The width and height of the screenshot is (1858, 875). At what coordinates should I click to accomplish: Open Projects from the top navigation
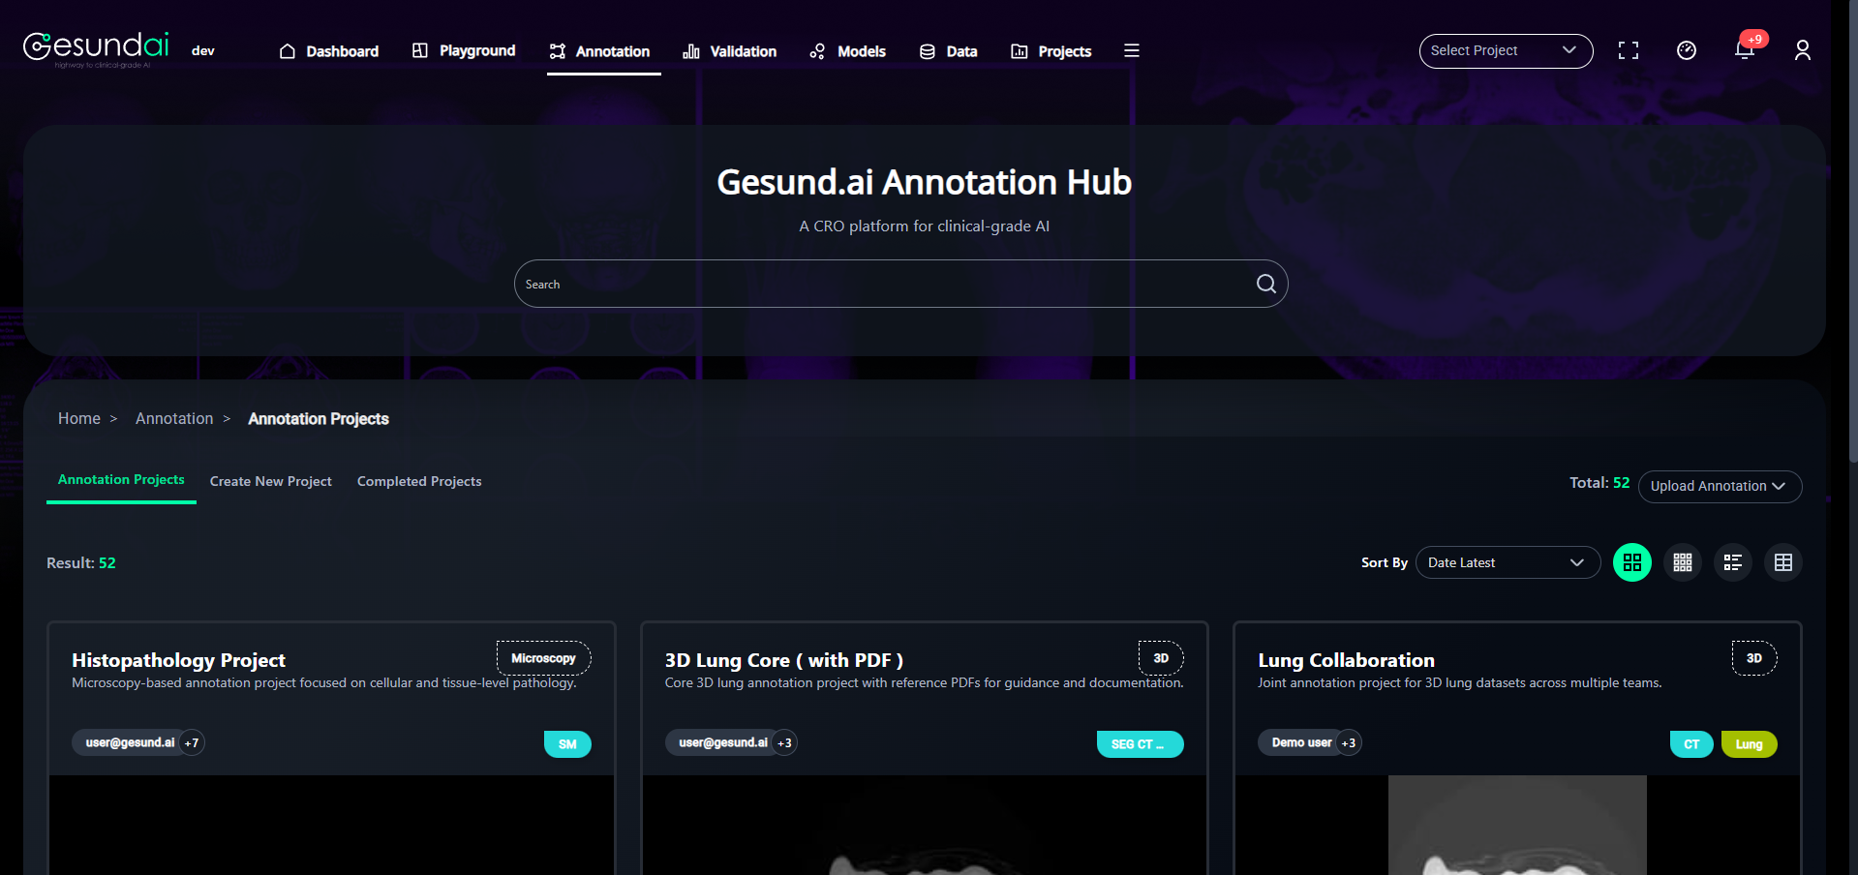1051,51
